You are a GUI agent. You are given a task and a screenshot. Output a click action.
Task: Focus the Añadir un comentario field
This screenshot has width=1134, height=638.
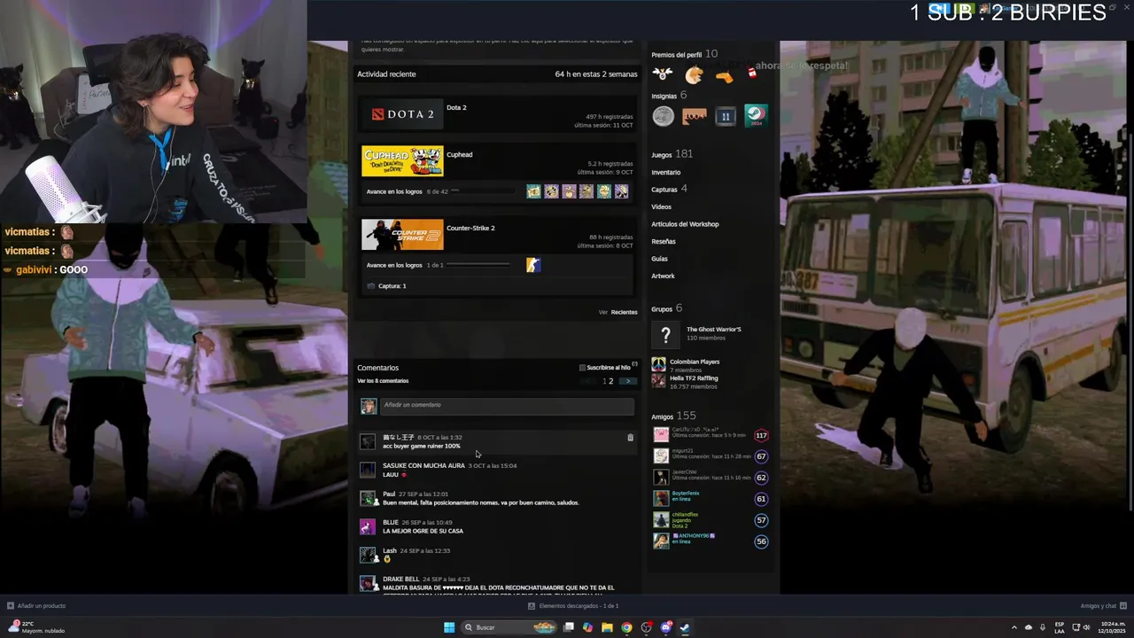click(x=507, y=406)
